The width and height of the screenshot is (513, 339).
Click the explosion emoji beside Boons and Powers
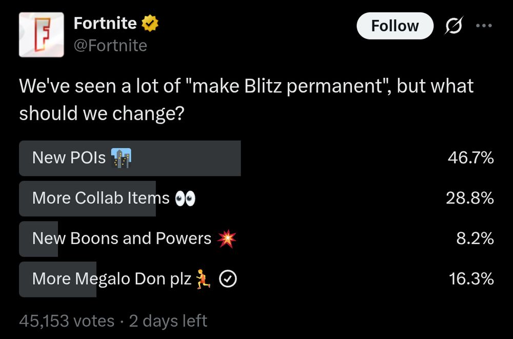[227, 238]
